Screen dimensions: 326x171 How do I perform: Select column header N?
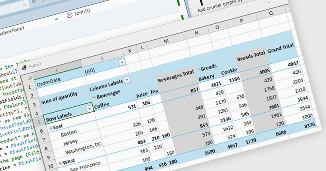[x=197, y=33]
